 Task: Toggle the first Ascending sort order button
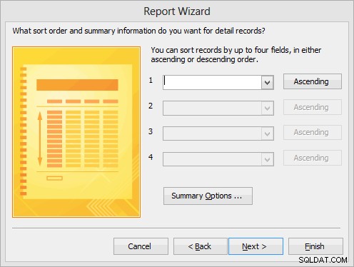click(313, 81)
